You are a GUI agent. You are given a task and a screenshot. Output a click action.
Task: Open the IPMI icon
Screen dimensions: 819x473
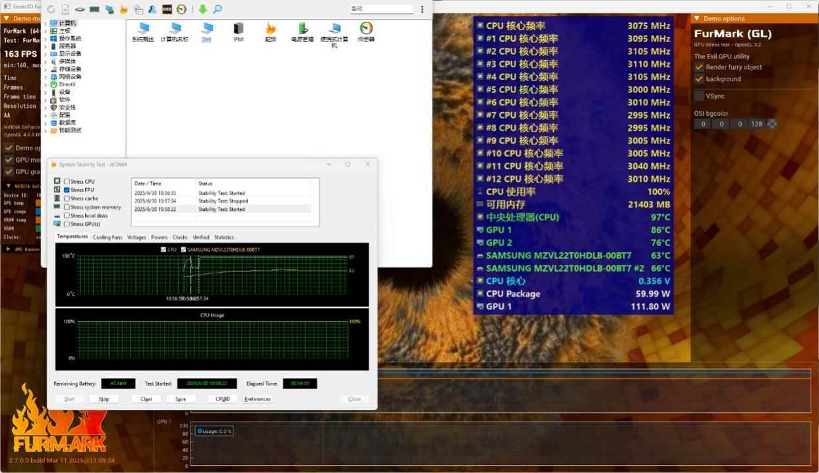[239, 30]
